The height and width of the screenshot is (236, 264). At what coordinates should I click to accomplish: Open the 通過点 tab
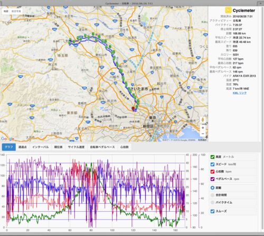(x=23, y=147)
